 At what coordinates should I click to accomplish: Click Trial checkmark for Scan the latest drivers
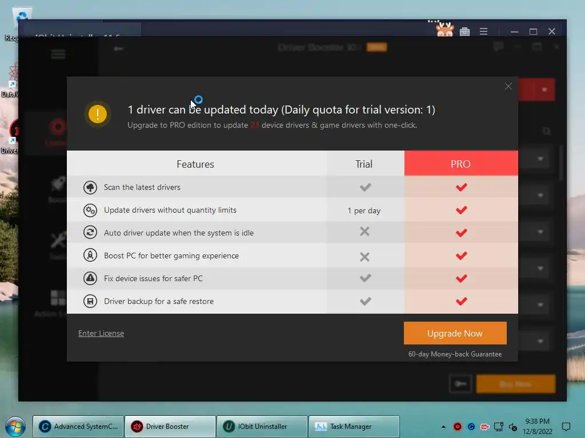click(x=365, y=187)
